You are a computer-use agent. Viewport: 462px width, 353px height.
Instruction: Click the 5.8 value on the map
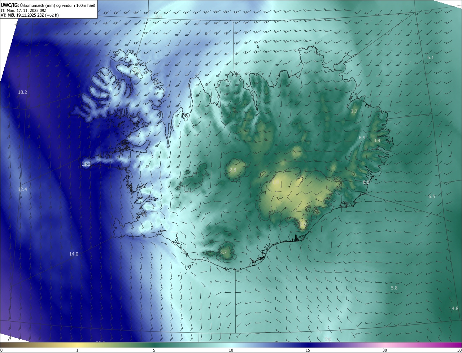394,288
